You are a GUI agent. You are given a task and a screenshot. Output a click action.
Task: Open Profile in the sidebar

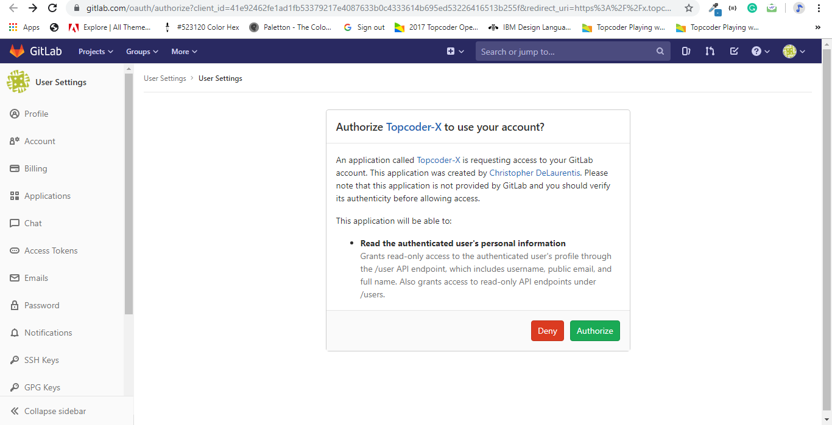[36, 114]
